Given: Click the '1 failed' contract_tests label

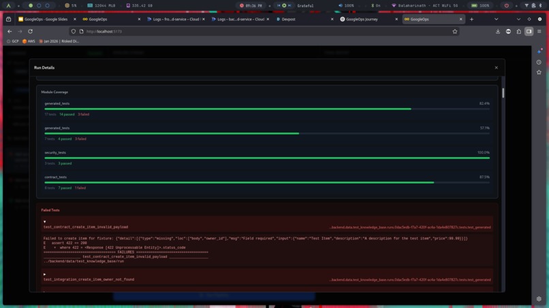Looking at the screenshot, I should click(x=80, y=188).
